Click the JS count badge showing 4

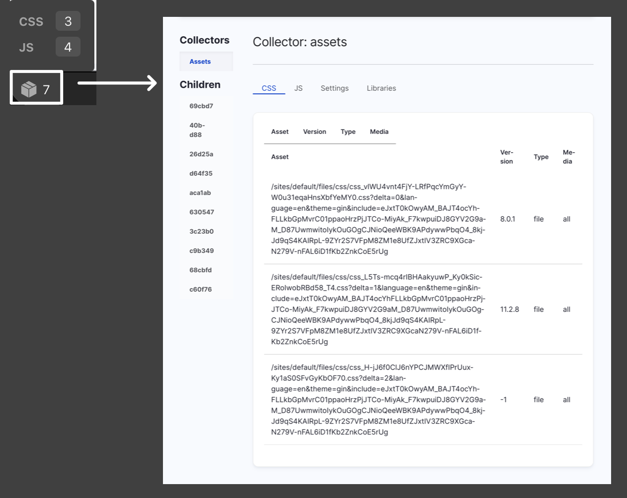pyautogui.click(x=68, y=47)
